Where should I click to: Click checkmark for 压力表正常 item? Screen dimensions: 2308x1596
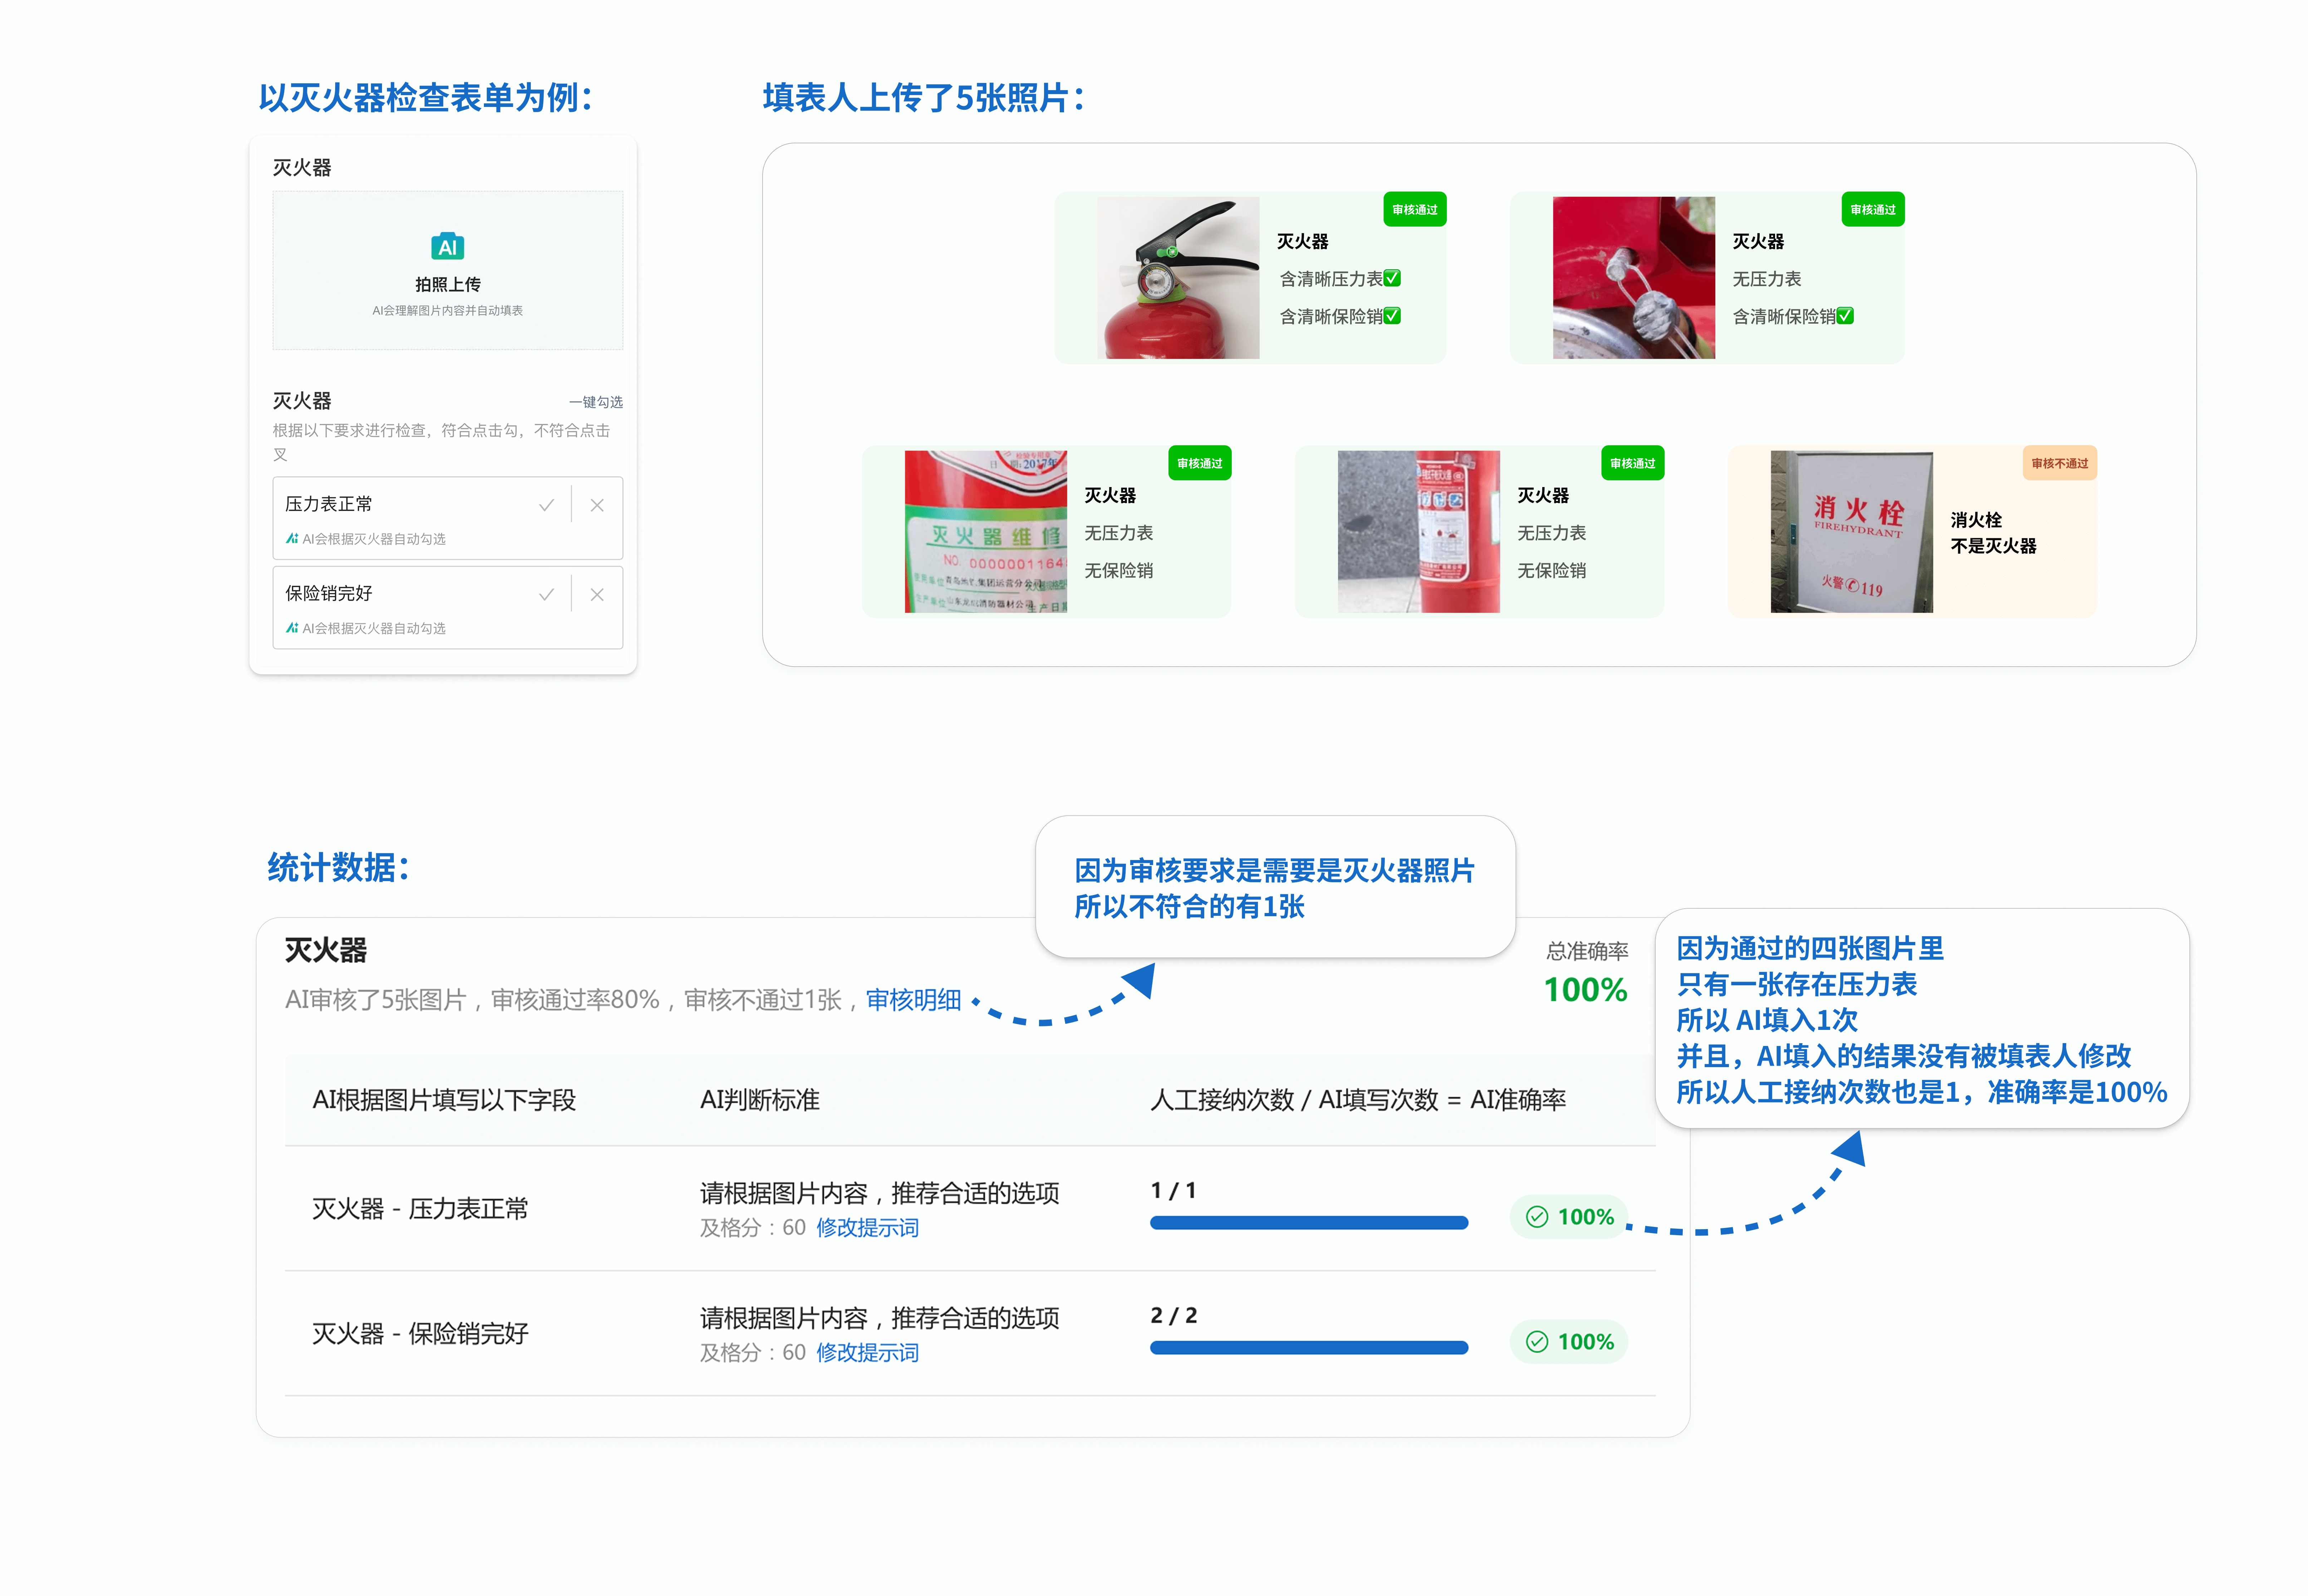[546, 505]
